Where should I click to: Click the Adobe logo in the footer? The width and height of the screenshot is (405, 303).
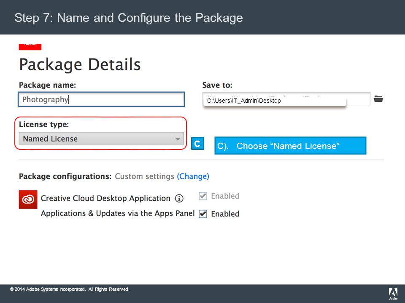coord(393,294)
